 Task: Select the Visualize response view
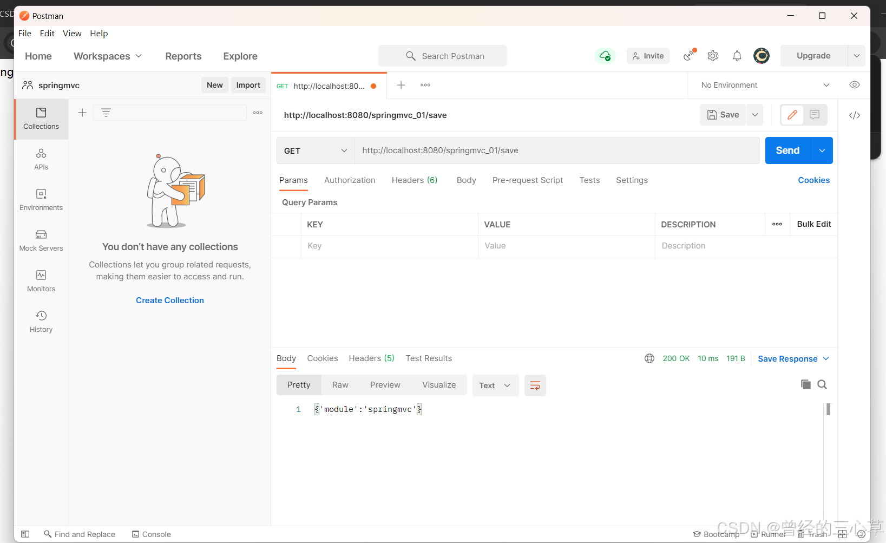pyautogui.click(x=439, y=385)
